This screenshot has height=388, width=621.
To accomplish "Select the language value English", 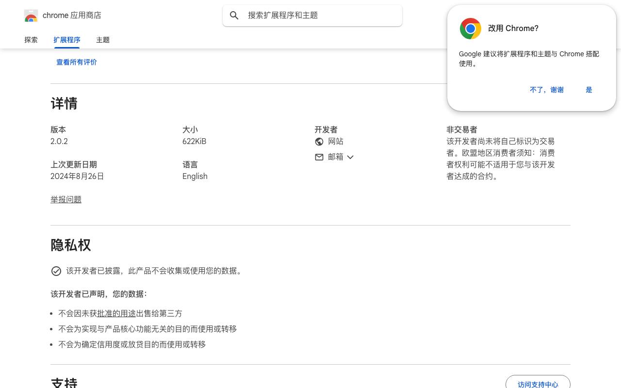I will coord(195,177).
